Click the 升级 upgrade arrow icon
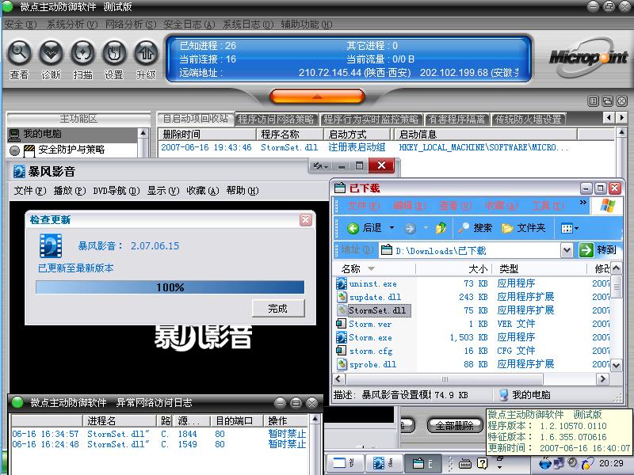This screenshot has width=634, height=475. click(146, 53)
